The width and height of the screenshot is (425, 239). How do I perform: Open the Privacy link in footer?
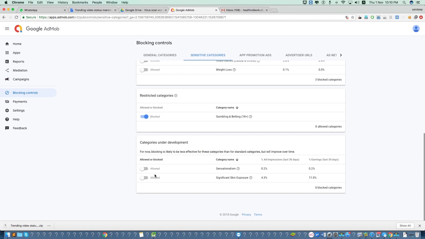(246, 214)
